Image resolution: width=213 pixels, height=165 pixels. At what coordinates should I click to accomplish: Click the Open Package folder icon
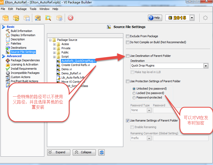coord(16,18)
